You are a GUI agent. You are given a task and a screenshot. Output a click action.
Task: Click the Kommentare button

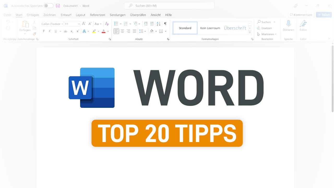[x=301, y=15]
